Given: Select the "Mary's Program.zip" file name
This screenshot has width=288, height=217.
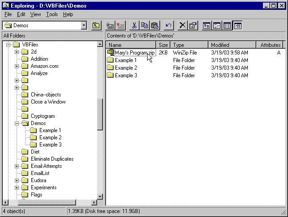Looking at the screenshot, I should [x=135, y=53].
